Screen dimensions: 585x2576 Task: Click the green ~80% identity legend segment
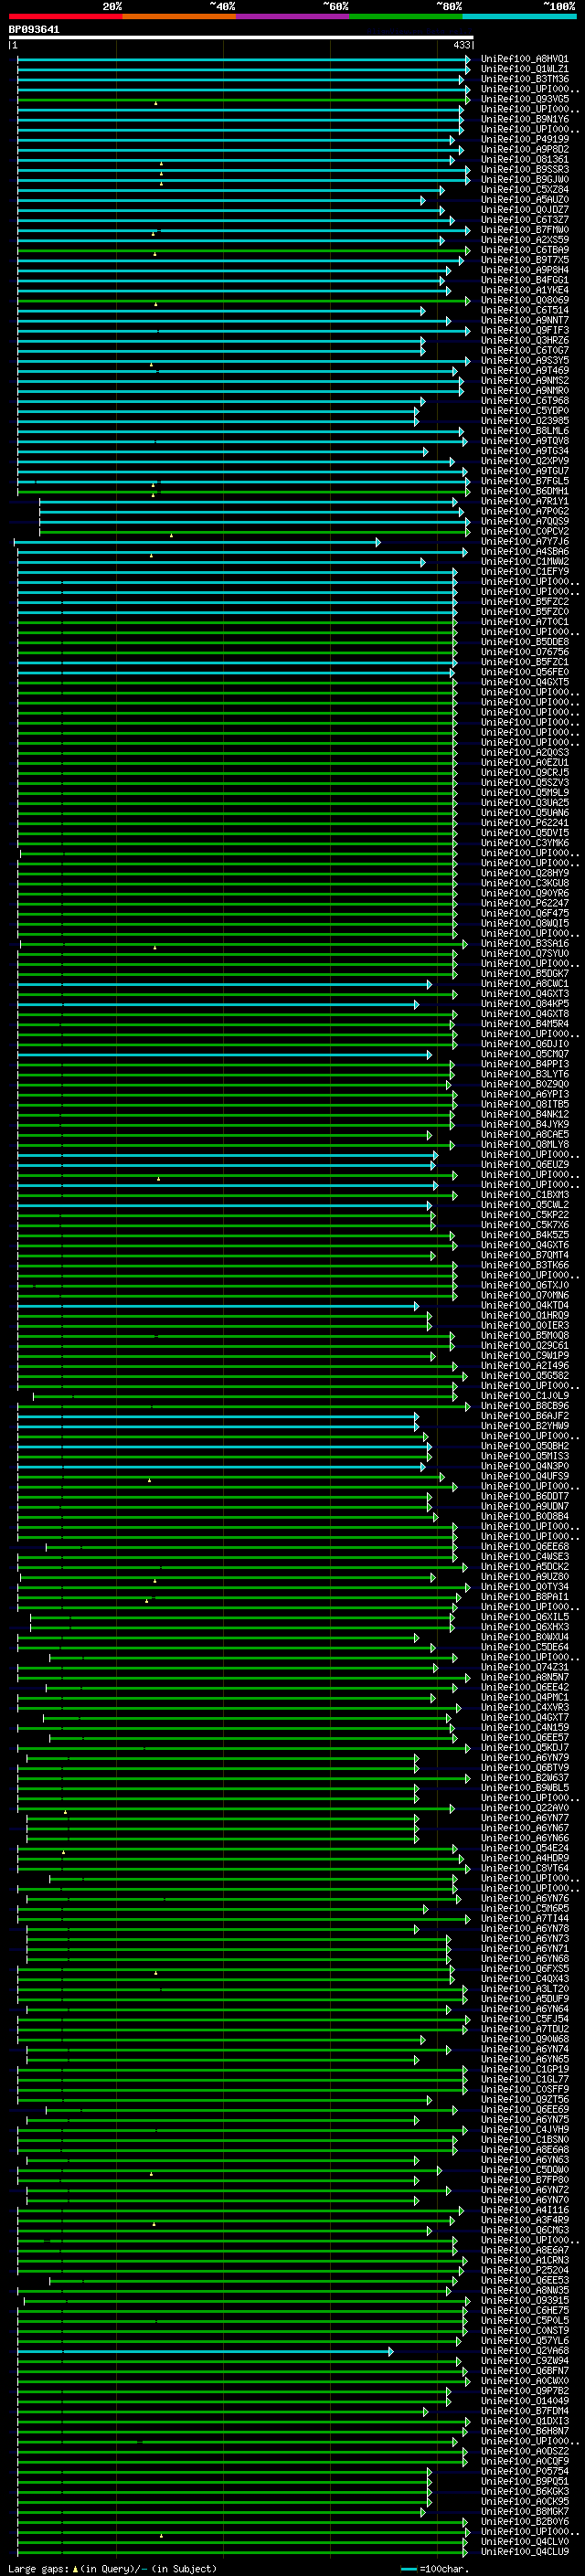pyautogui.click(x=406, y=16)
